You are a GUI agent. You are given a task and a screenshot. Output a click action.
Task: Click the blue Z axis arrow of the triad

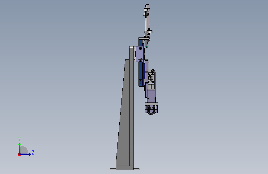pos(26,154)
